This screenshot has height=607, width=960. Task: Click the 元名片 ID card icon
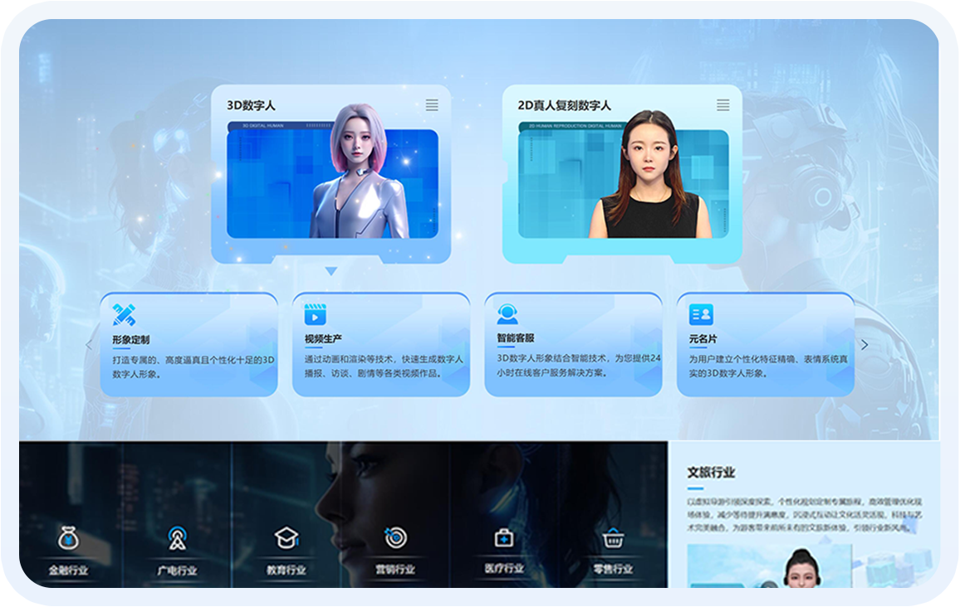coord(701,315)
